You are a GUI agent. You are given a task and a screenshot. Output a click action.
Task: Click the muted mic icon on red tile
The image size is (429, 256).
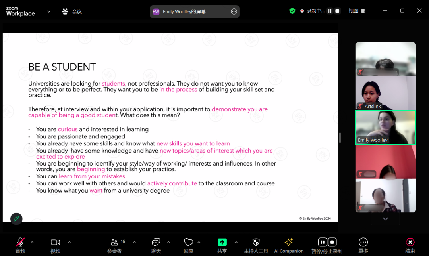point(360,174)
